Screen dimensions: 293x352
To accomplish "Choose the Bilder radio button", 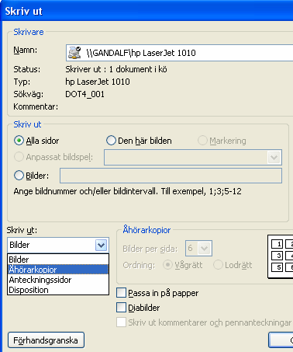I will [19, 176].
